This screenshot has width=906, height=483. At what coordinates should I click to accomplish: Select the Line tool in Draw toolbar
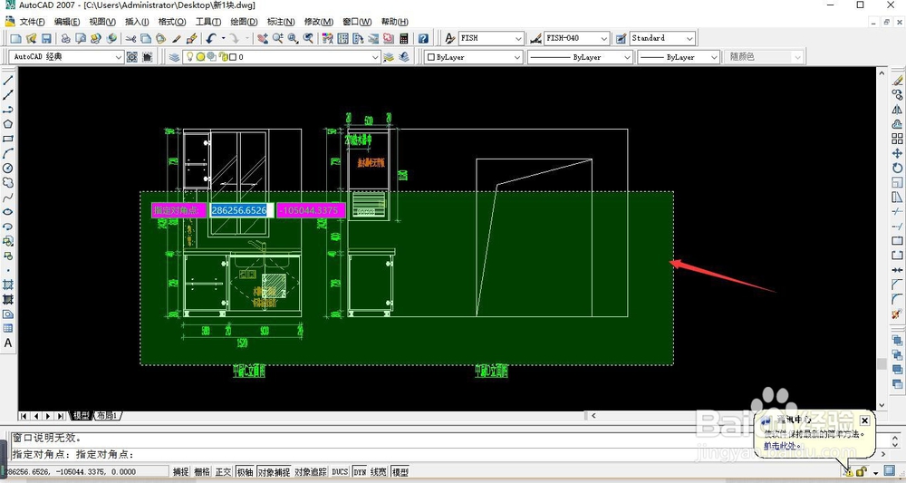[8, 80]
